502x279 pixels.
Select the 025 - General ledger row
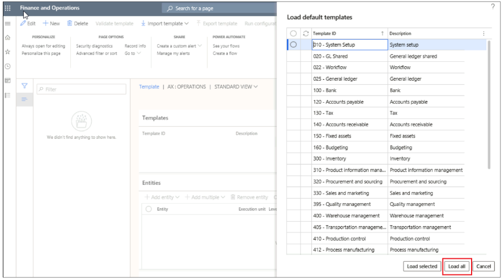tap(375, 79)
